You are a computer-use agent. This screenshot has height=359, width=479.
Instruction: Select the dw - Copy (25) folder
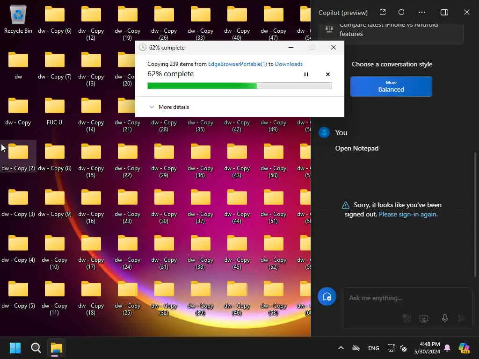[x=127, y=297]
